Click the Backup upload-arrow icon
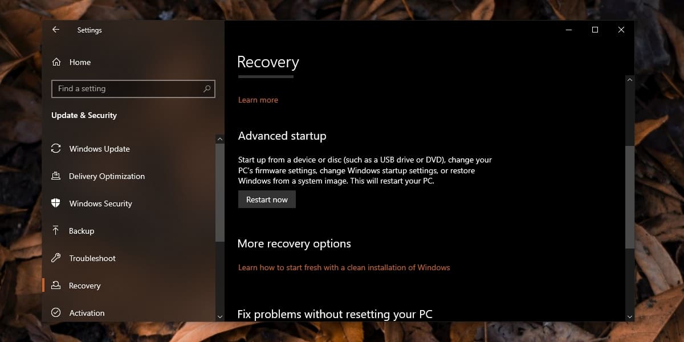The image size is (684, 342). point(56,231)
